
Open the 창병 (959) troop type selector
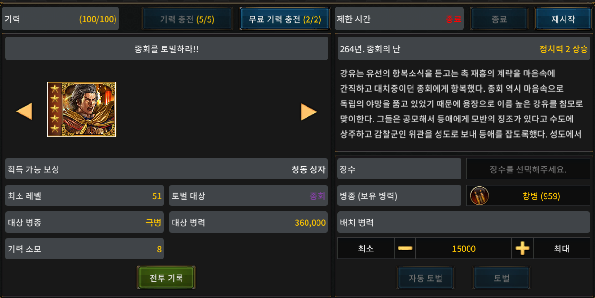[x=528, y=196]
